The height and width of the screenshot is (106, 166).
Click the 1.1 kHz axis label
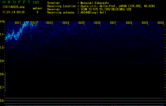tap(2, 34)
